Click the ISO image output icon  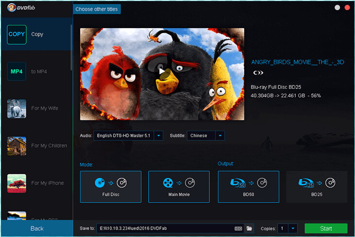[x=238, y=229]
